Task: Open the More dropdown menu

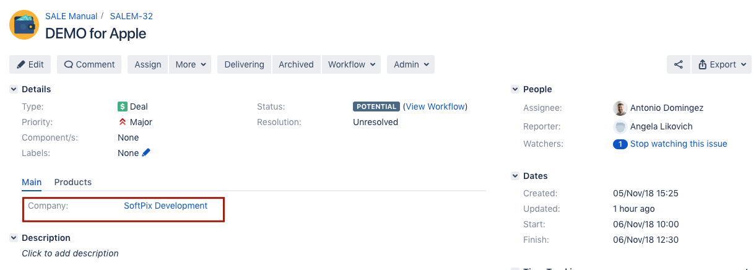Action: pyautogui.click(x=190, y=64)
